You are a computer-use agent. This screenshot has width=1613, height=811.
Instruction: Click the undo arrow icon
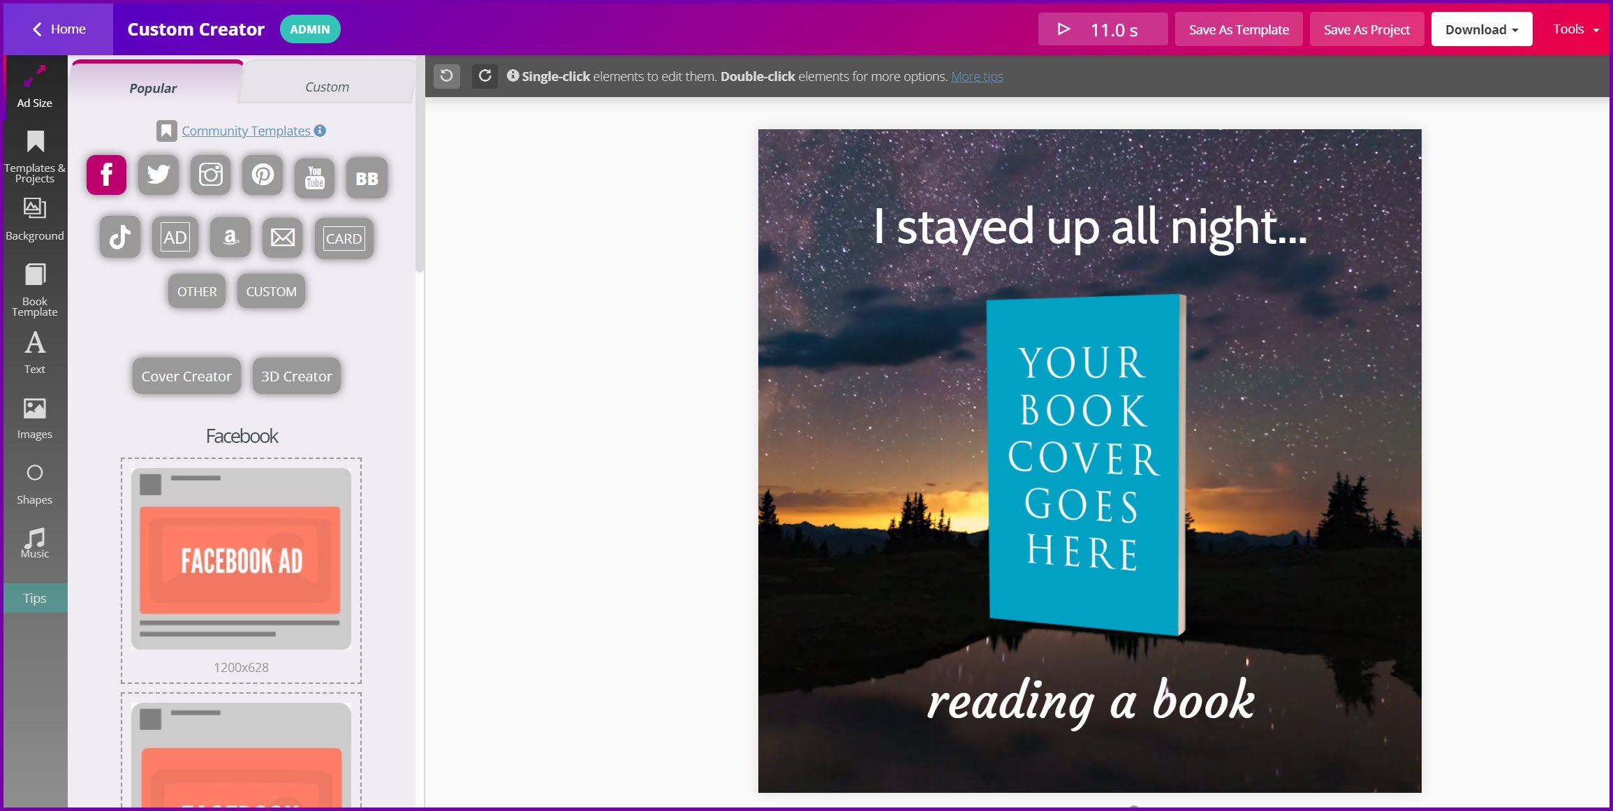pyautogui.click(x=447, y=75)
